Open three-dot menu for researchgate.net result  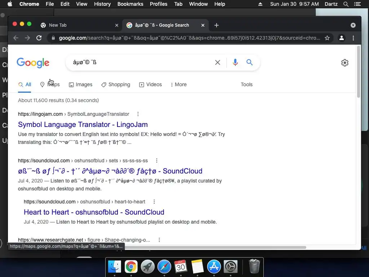click(159, 240)
